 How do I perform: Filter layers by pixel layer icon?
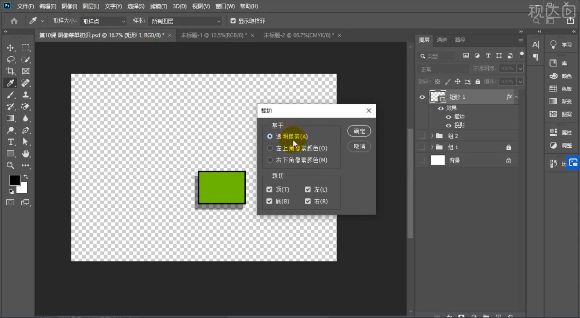[x=466, y=56]
